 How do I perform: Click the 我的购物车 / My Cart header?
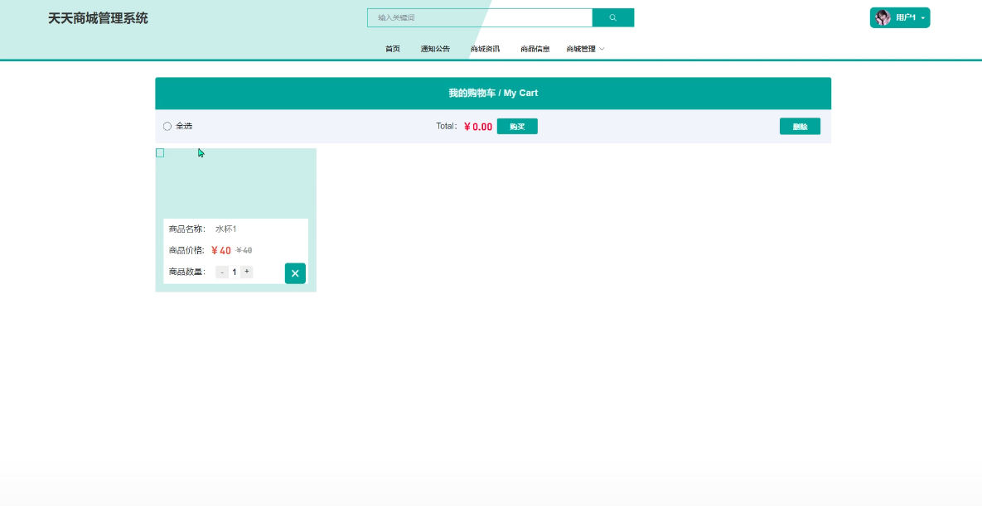click(493, 94)
